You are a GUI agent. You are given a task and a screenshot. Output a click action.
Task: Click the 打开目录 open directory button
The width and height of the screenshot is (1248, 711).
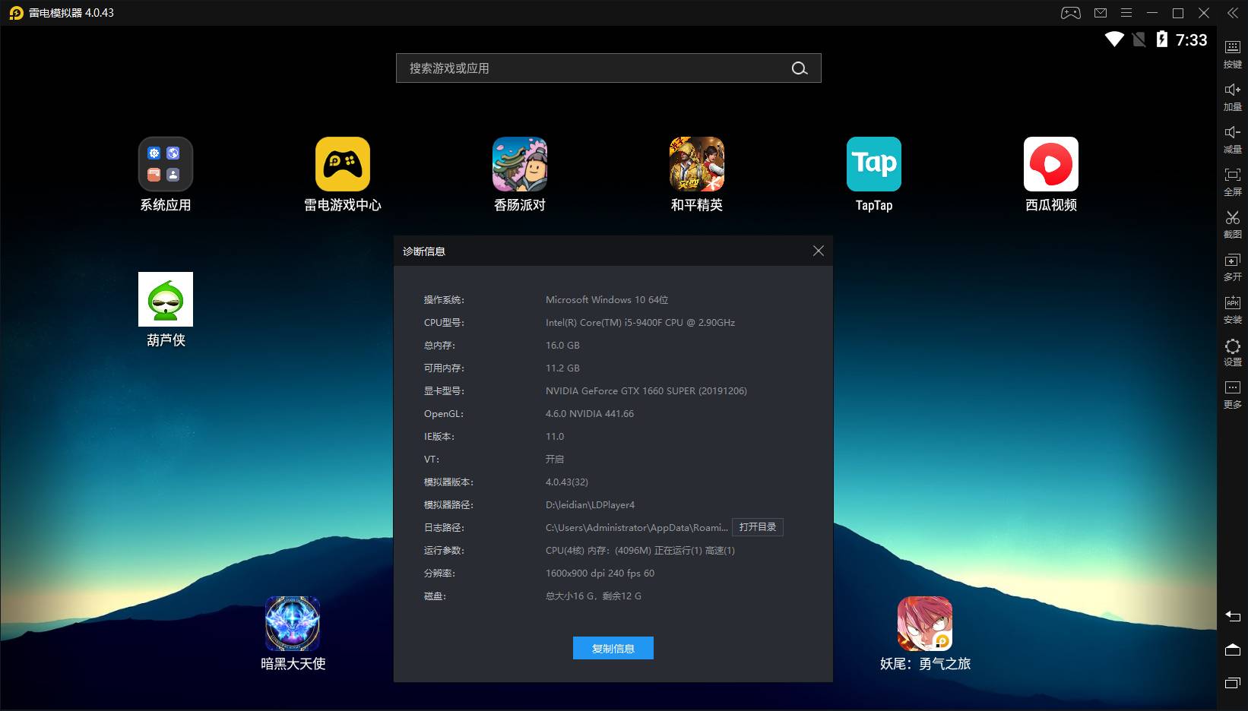(757, 527)
